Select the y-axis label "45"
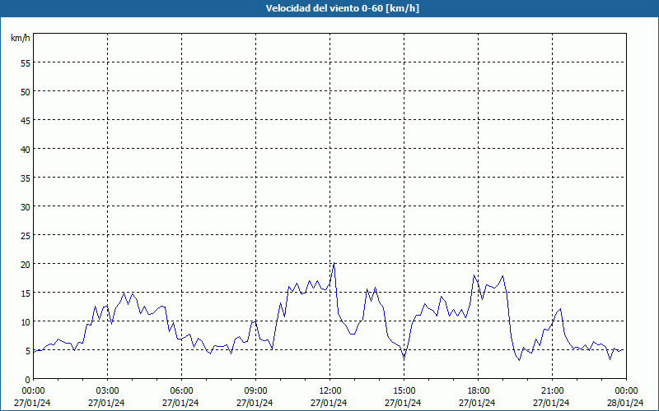Screen dimensions: 659x411 tap(26, 120)
